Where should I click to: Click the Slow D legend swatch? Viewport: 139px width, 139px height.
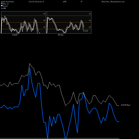pos(2,4)
